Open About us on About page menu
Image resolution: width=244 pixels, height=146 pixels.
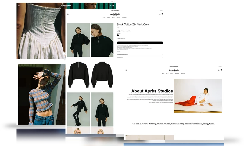click(x=172, y=73)
